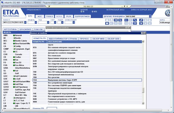Switch to the БРАЗИЛИЯ market tab
This screenshot has width=174, height=113.
[x=25, y=29]
